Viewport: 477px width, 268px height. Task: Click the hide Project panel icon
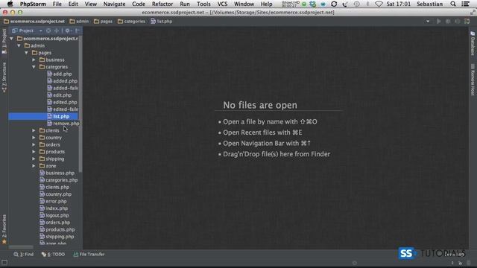click(78, 31)
